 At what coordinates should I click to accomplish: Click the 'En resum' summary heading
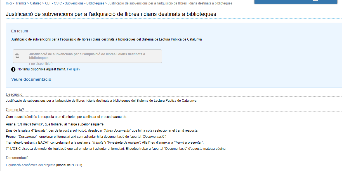pyautogui.click(x=20, y=31)
